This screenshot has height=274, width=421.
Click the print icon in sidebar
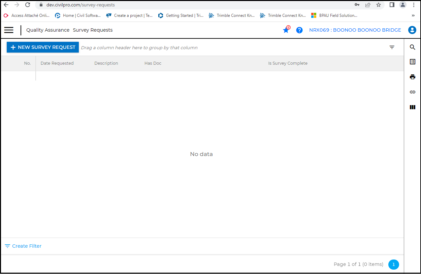(x=412, y=77)
